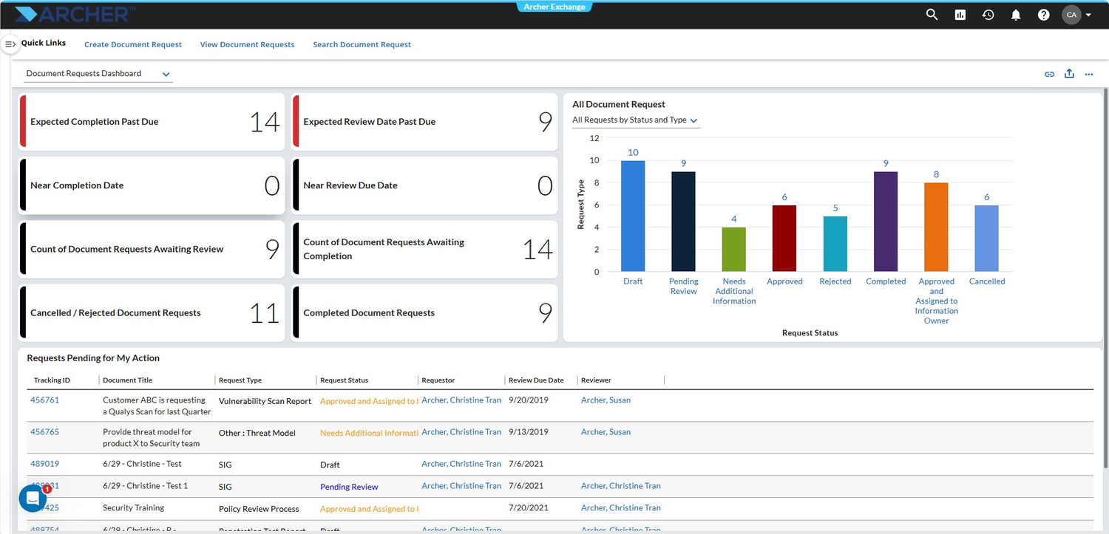Screen dimensions: 1109x534
Task: Open the Document Requests Dashboard dropdown
Action: coord(98,74)
